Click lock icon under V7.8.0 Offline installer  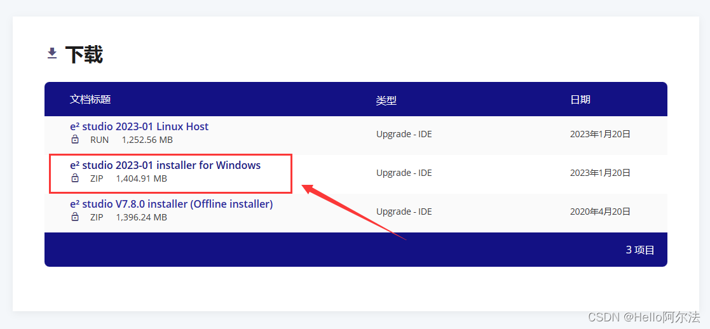tap(75, 217)
